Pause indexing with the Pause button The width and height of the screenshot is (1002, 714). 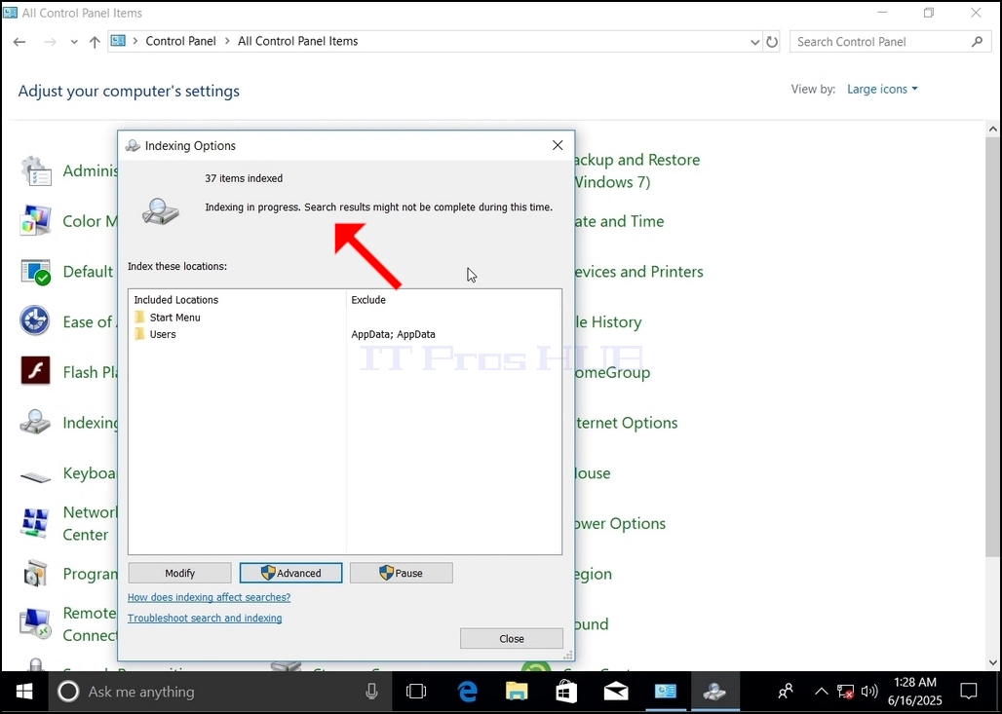(402, 573)
